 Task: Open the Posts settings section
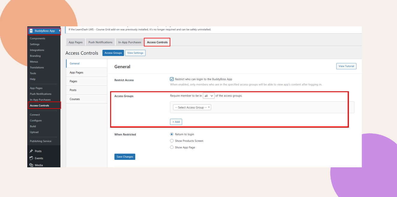coord(87,90)
